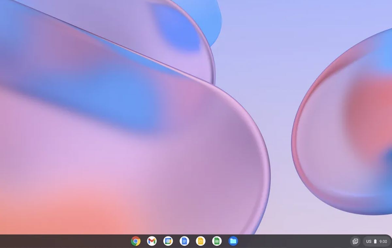Image resolution: width=392 pixels, height=248 pixels.
Task: Open the Files app
Action: pos(233,241)
